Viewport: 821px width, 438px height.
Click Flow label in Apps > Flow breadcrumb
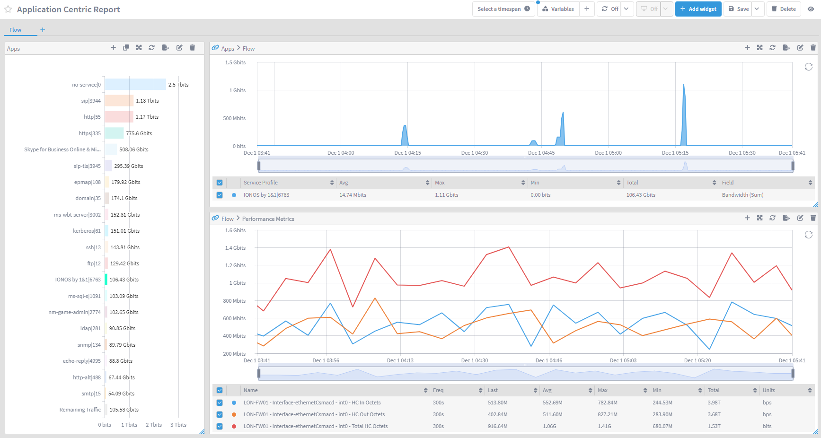(x=249, y=48)
